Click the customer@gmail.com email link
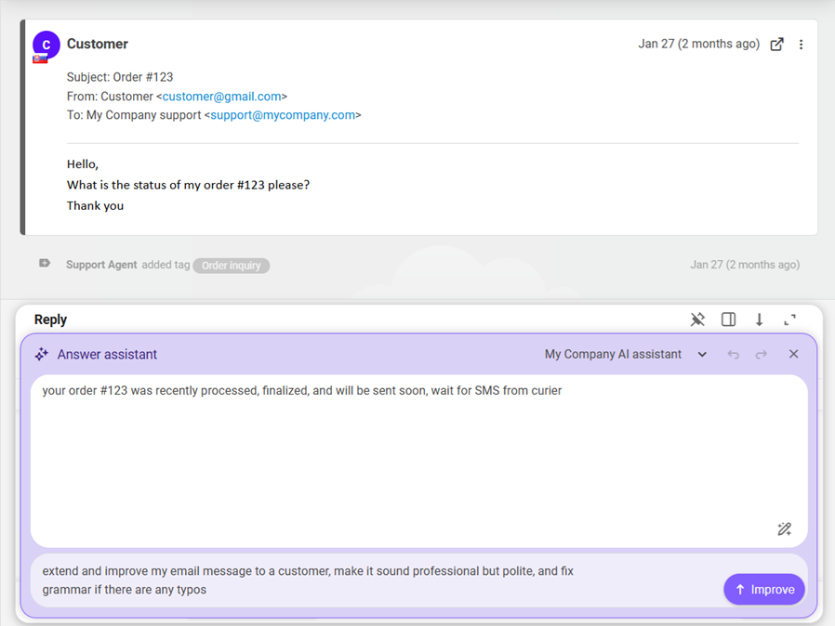Screen dimensions: 835x626 [222, 97]
